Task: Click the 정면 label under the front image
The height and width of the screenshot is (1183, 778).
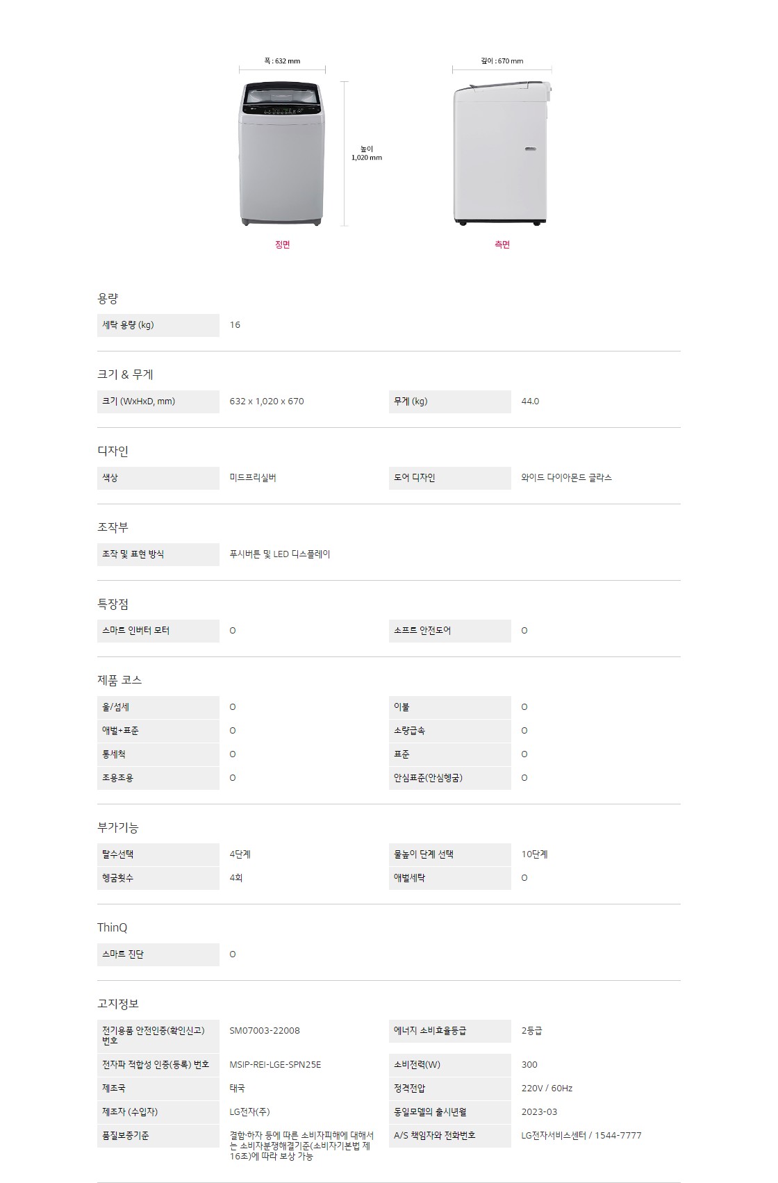Action: pyautogui.click(x=282, y=245)
